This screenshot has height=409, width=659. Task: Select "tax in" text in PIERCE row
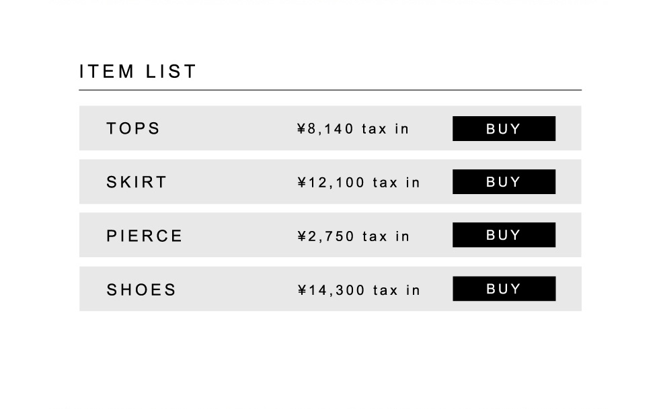pos(385,236)
